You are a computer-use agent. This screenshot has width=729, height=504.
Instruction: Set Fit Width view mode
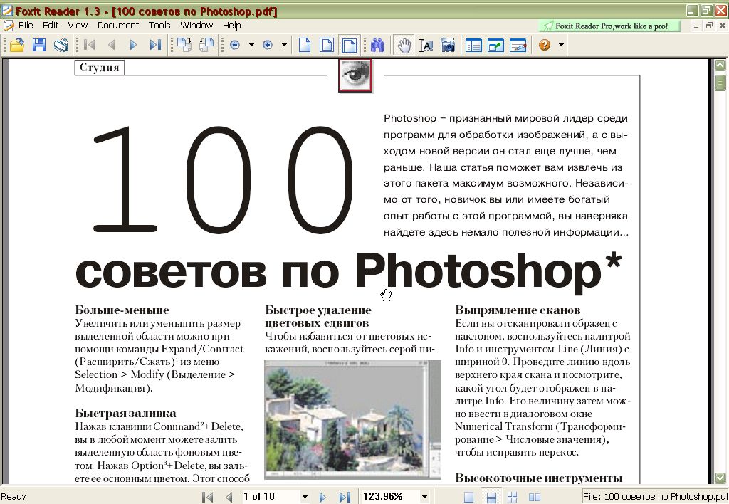coord(349,45)
